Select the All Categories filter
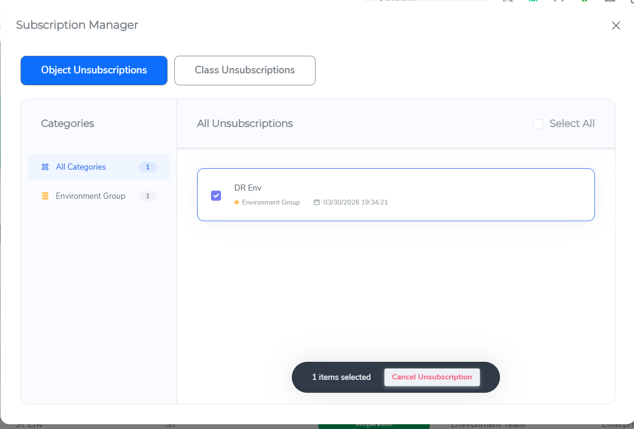634x429 pixels. 81,167
